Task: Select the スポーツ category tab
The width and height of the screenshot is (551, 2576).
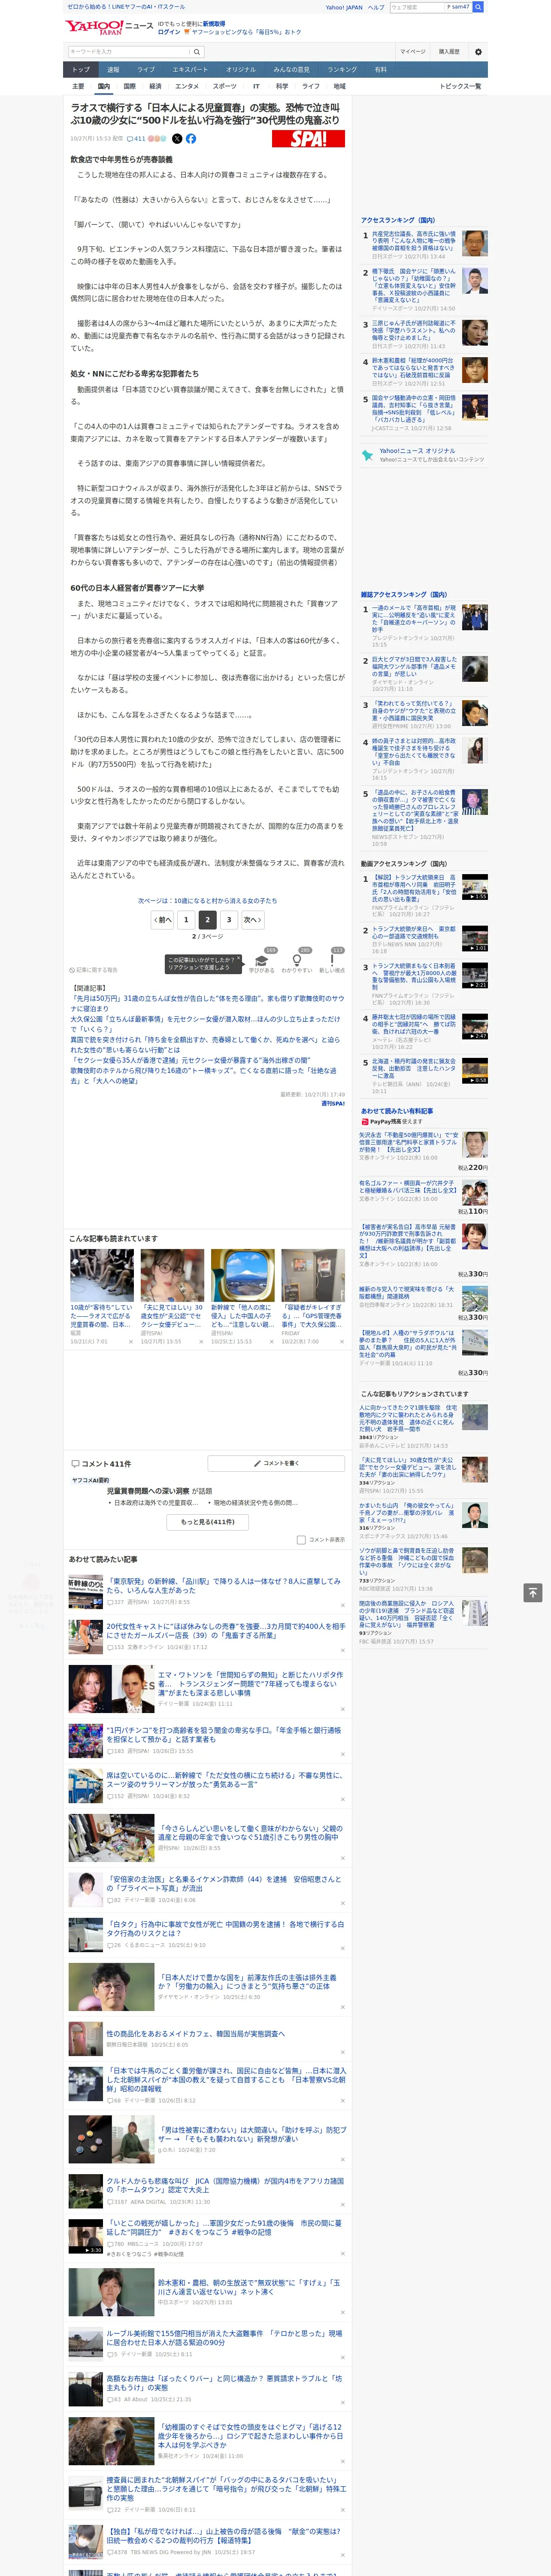Action: 225,86
